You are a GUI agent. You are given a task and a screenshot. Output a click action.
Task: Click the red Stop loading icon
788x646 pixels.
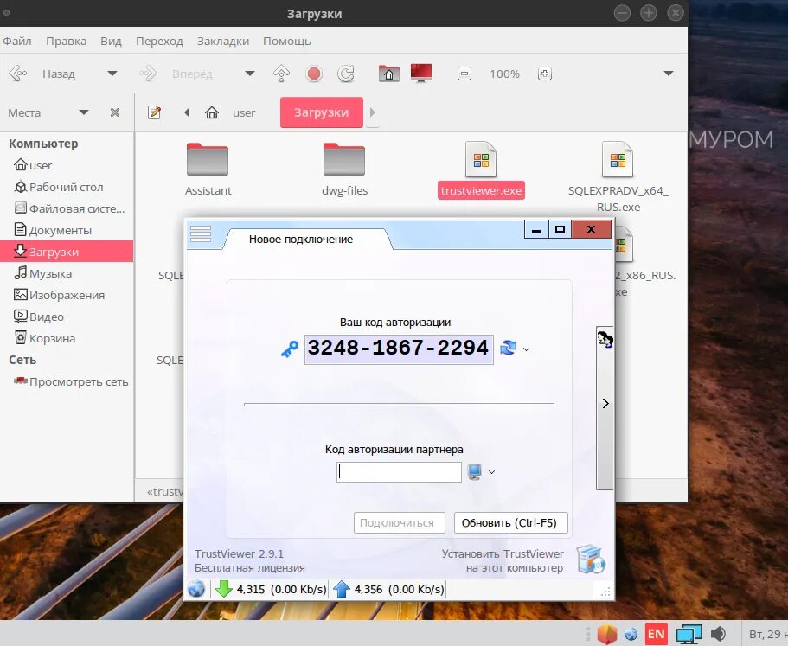point(314,74)
